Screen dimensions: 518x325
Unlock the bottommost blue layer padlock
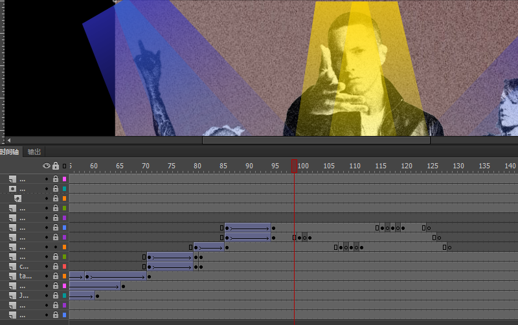[x=56, y=315]
